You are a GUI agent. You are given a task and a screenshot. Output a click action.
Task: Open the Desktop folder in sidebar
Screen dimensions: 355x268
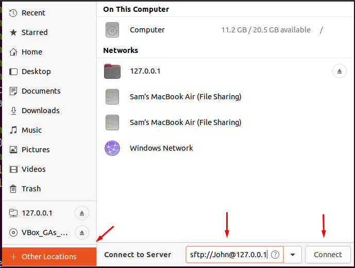pos(49,72)
